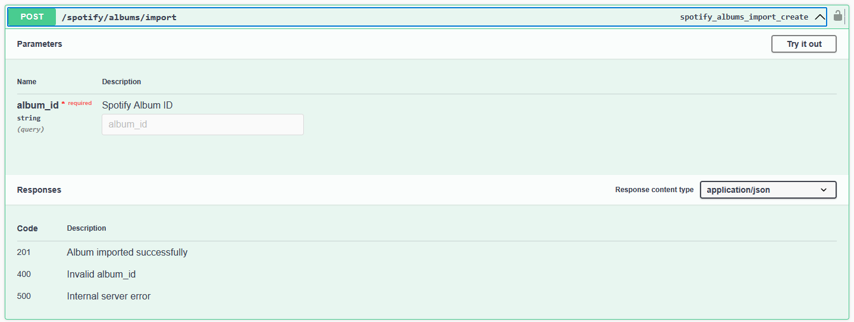Open the Response content type dropdown
The width and height of the screenshot is (854, 322).
(x=768, y=190)
